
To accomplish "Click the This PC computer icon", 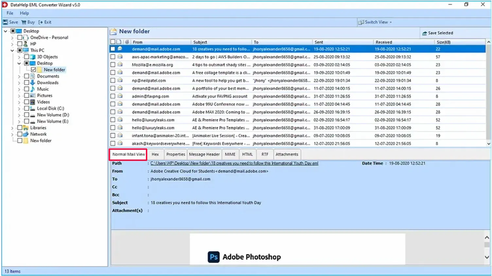I will pos(26,50).
